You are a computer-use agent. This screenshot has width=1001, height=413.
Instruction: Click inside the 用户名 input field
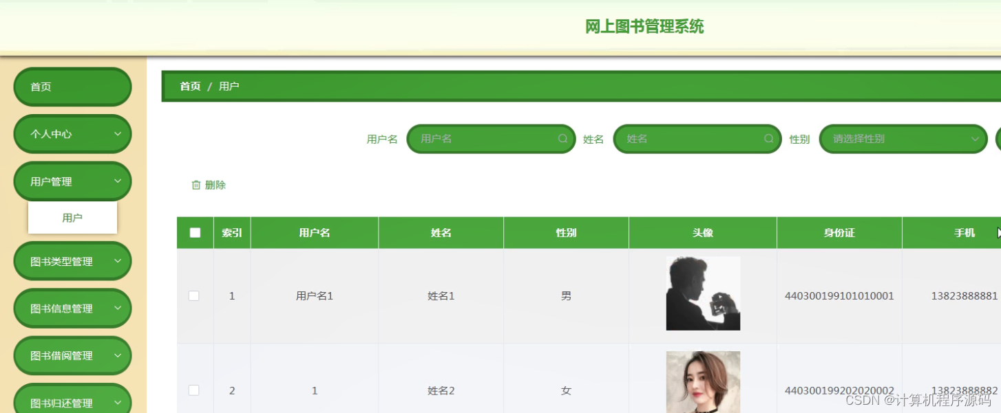tap(482, 138)
